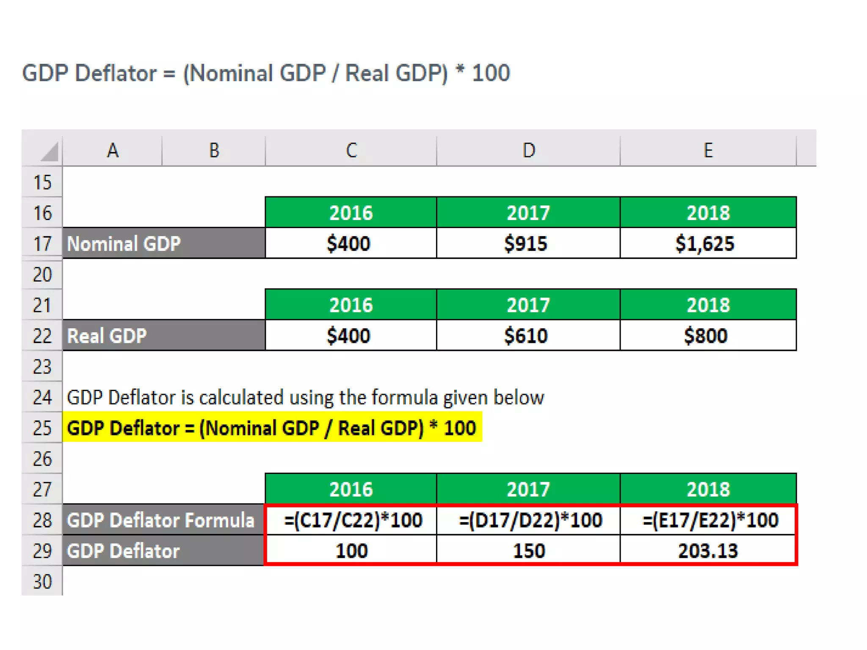Screen dimensions: 867x650
Task: Select row 22 header
Action: (x=42, y=336)
